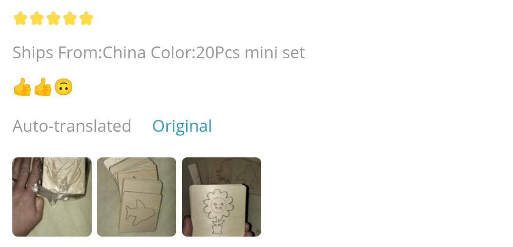Tap the fourth rating star

tap(70, 18)
